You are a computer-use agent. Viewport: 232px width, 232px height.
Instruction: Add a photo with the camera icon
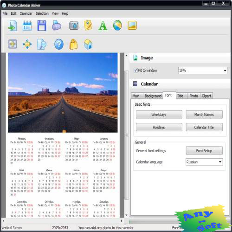click(x=74, y=26)
